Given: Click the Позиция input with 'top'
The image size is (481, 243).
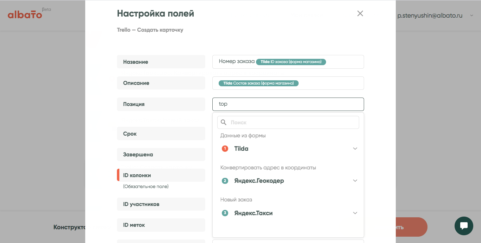Looking at the screenshot, I should (x=288, y=104).
